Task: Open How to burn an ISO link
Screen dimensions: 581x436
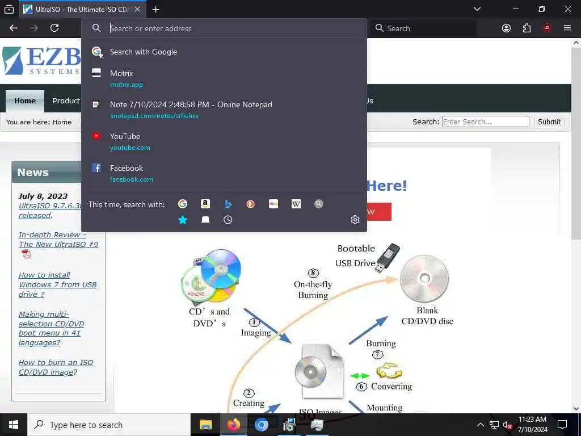Action: [x=56, y=367]
